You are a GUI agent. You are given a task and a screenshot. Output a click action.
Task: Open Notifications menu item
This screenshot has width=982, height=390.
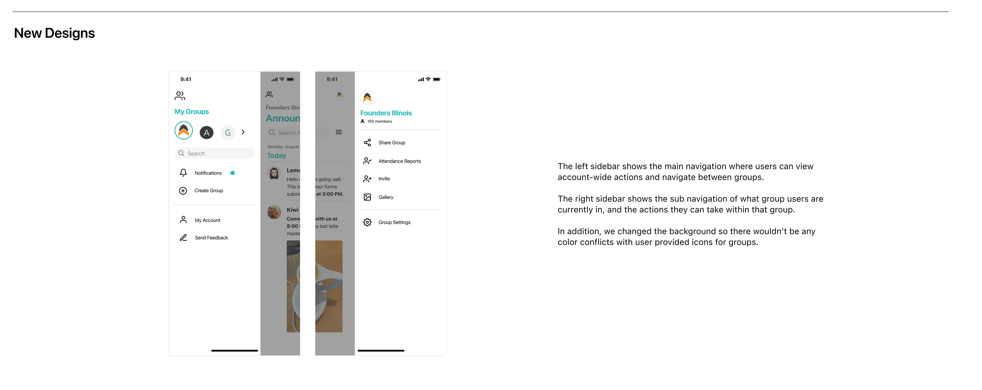208,173
